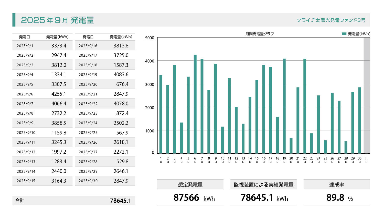Click the 5000 y-axis label
The height and width of the screenshot is (221, 384).
[x=150, y=38]
